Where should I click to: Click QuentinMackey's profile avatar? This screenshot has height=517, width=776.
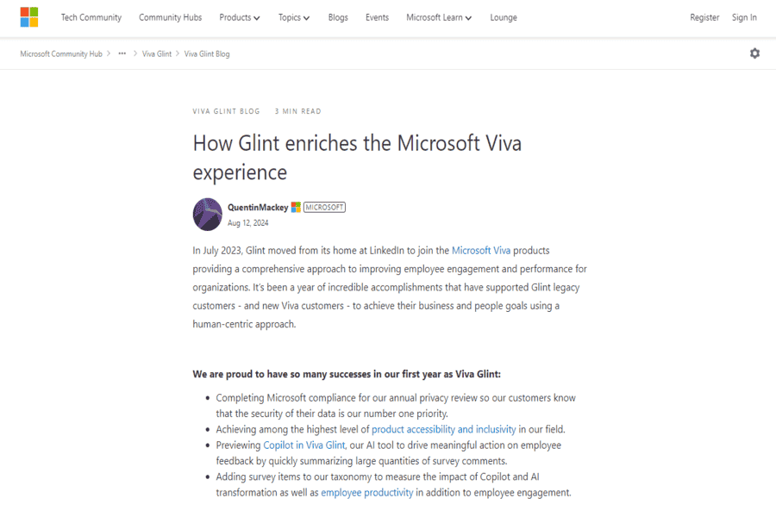pos(207,215)
